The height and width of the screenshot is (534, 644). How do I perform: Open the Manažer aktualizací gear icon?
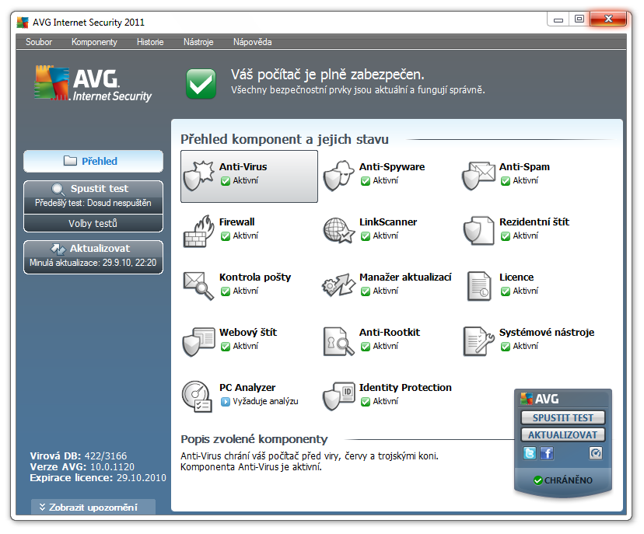(x=339, y=284)
